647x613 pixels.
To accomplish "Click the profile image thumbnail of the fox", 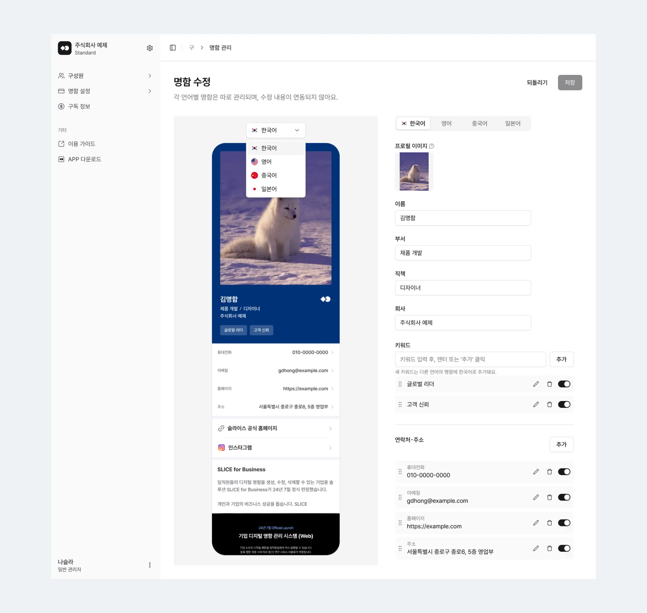I will click(414, 172).
